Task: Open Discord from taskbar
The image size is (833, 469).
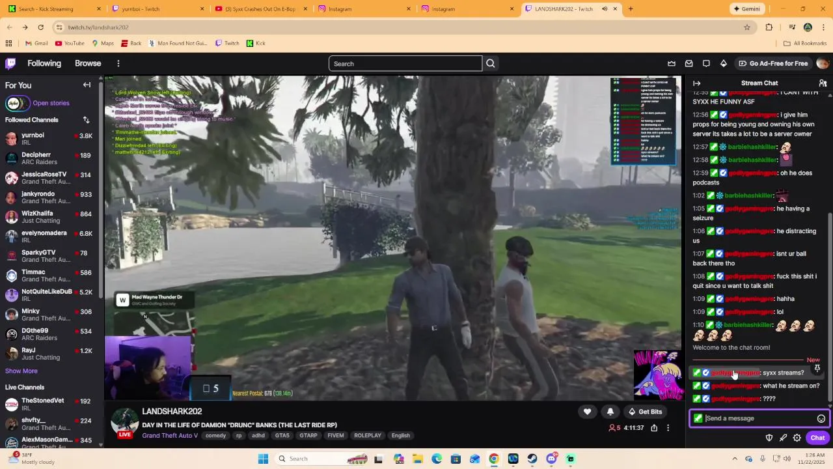Action: pos(552,459)
